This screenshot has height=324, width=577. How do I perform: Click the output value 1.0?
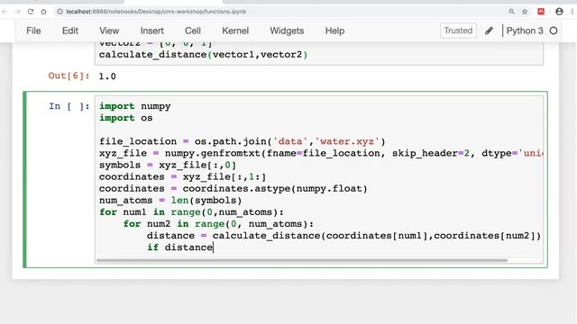click(107, 76)
